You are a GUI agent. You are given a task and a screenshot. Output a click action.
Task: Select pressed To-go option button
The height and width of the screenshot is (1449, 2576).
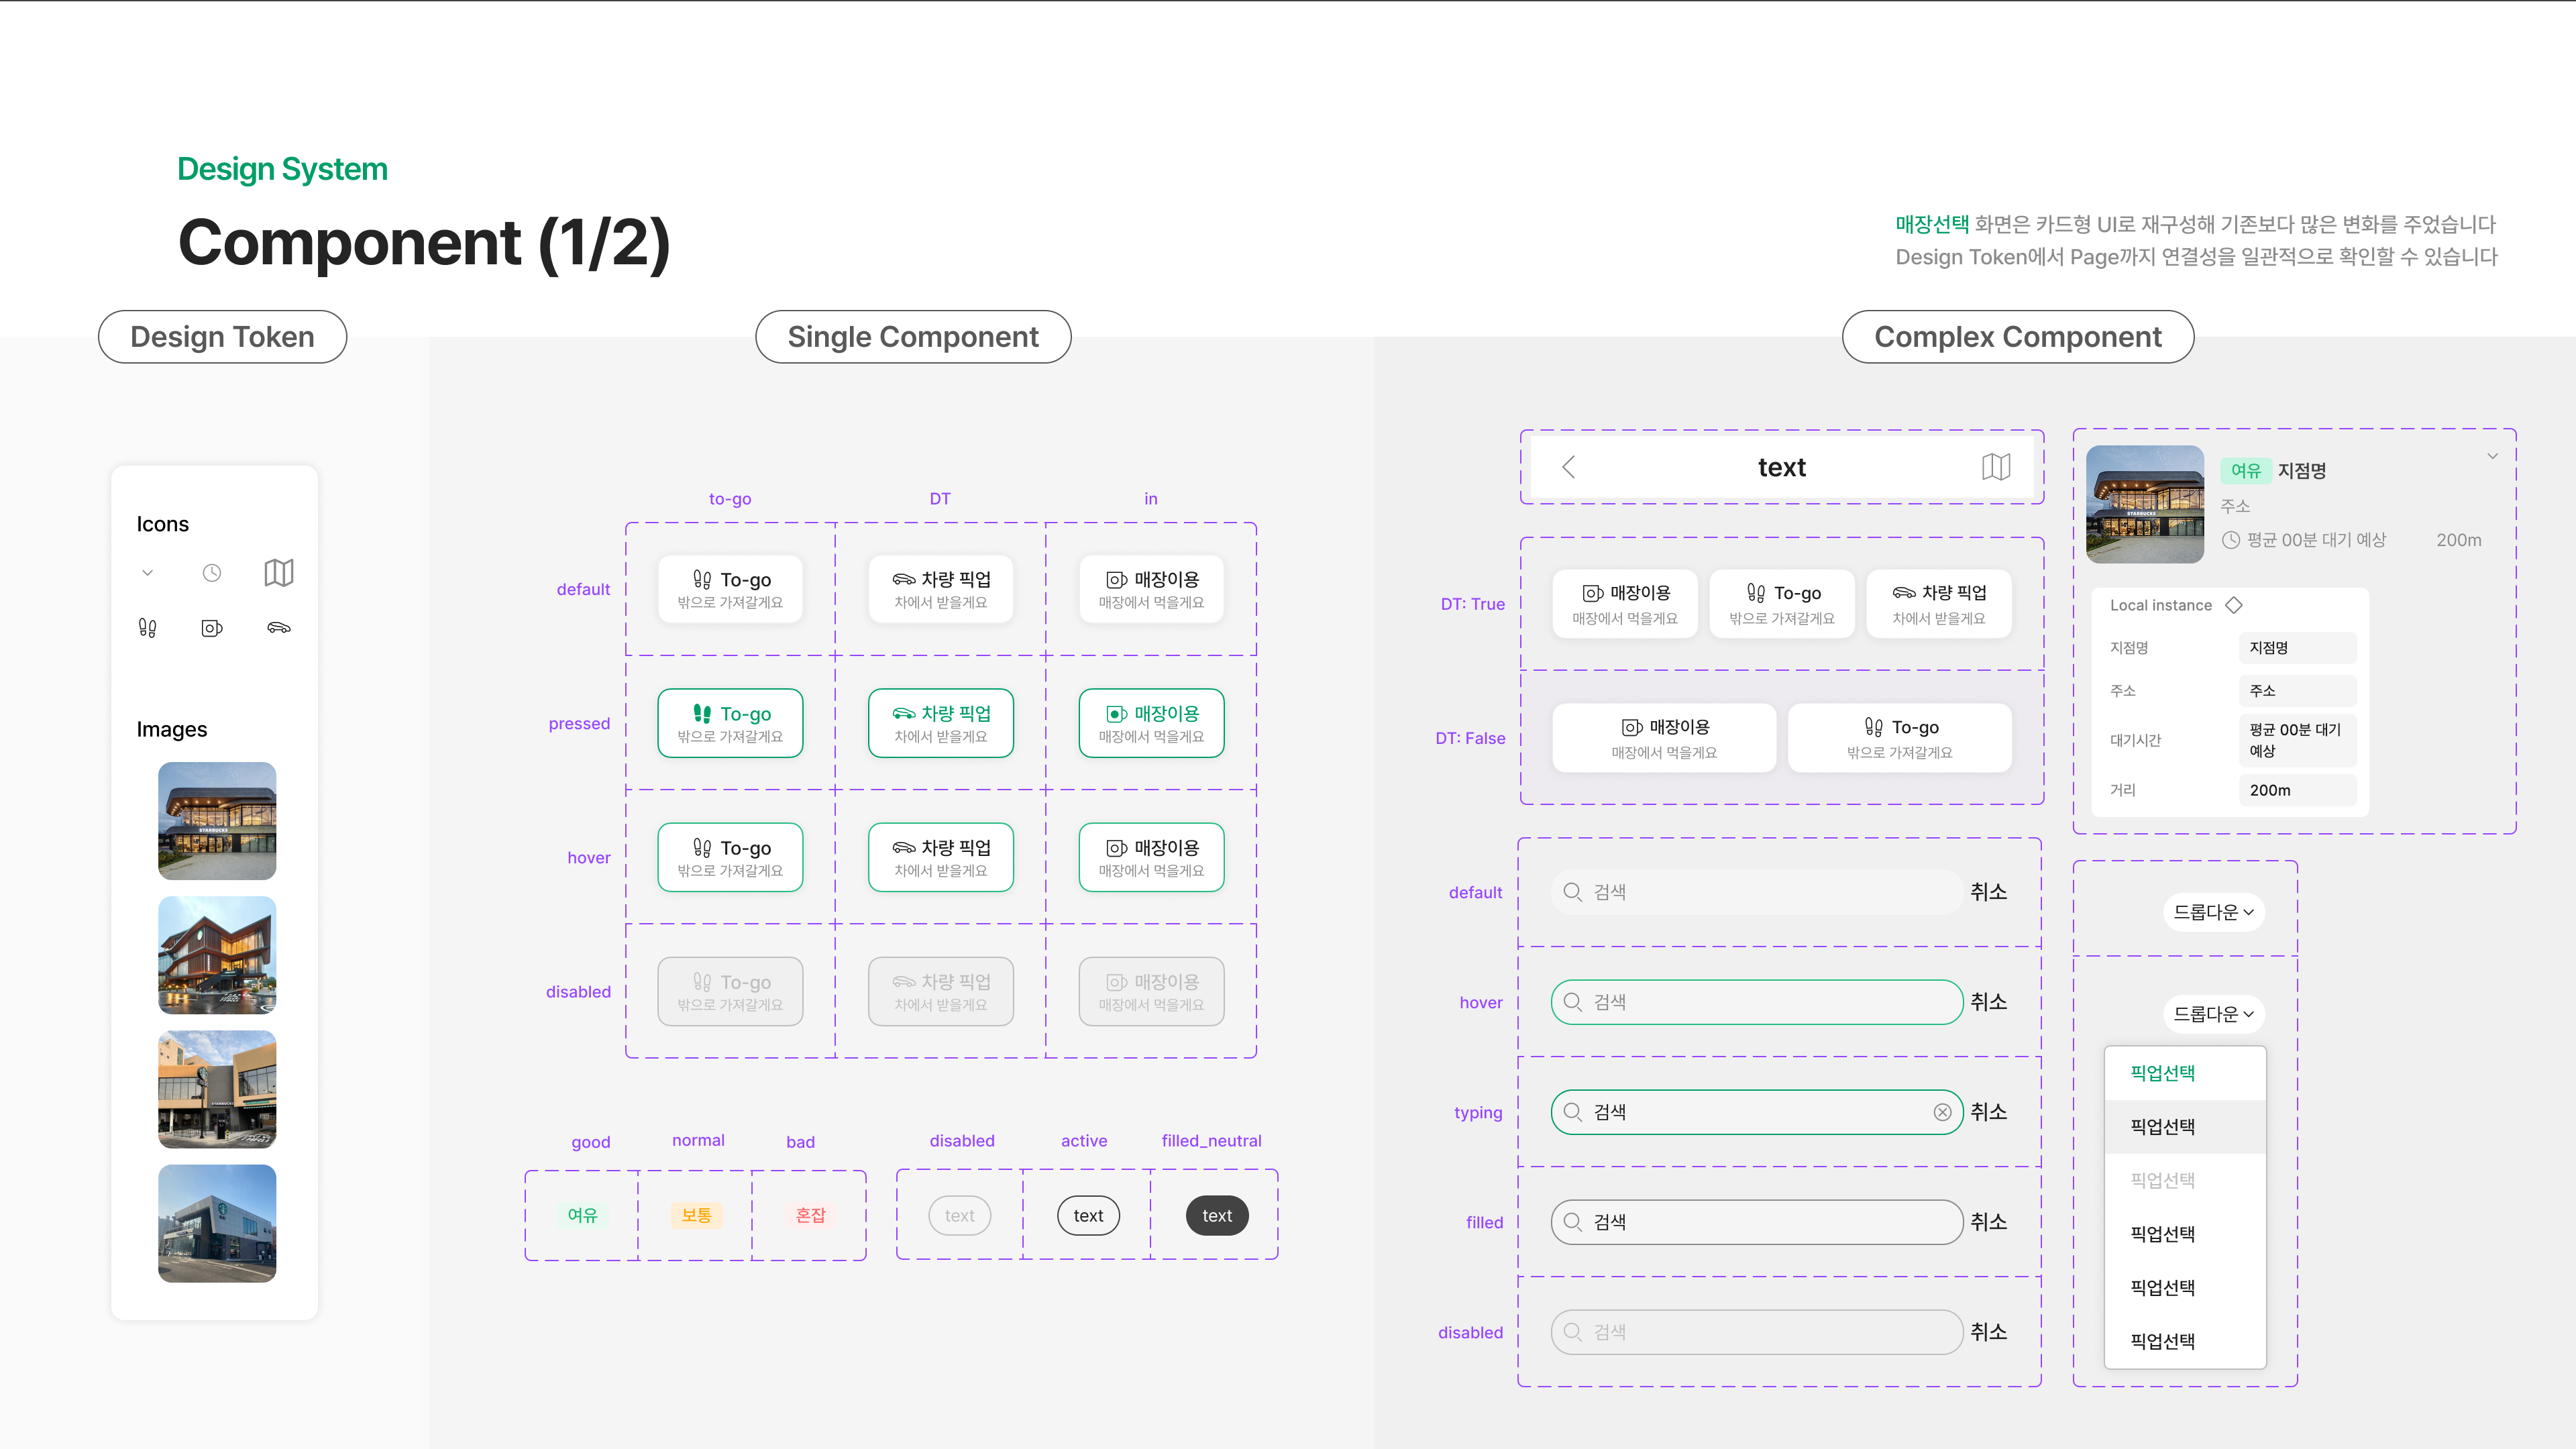tap(730, 723)
